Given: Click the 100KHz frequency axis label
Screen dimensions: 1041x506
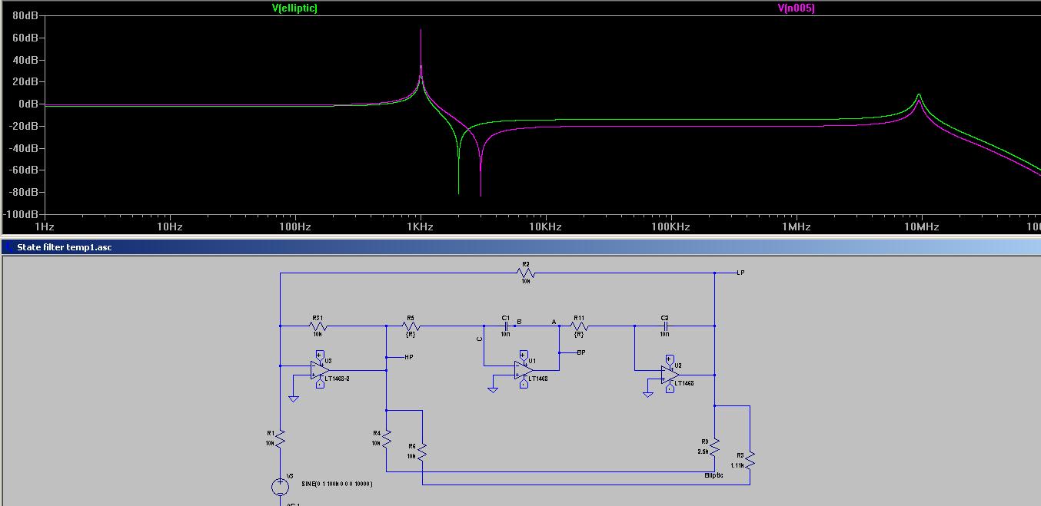Looking at the screenshot, I should [x=670, y=227].
